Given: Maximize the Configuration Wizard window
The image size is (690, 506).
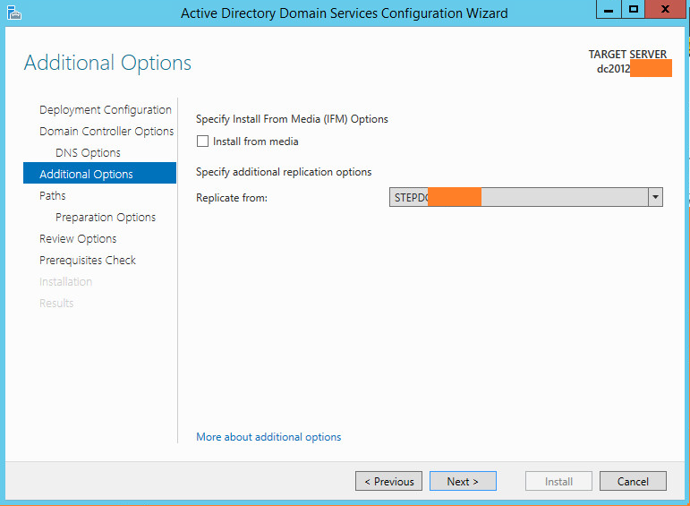Looking at the screenshot, I should [635, 9].
